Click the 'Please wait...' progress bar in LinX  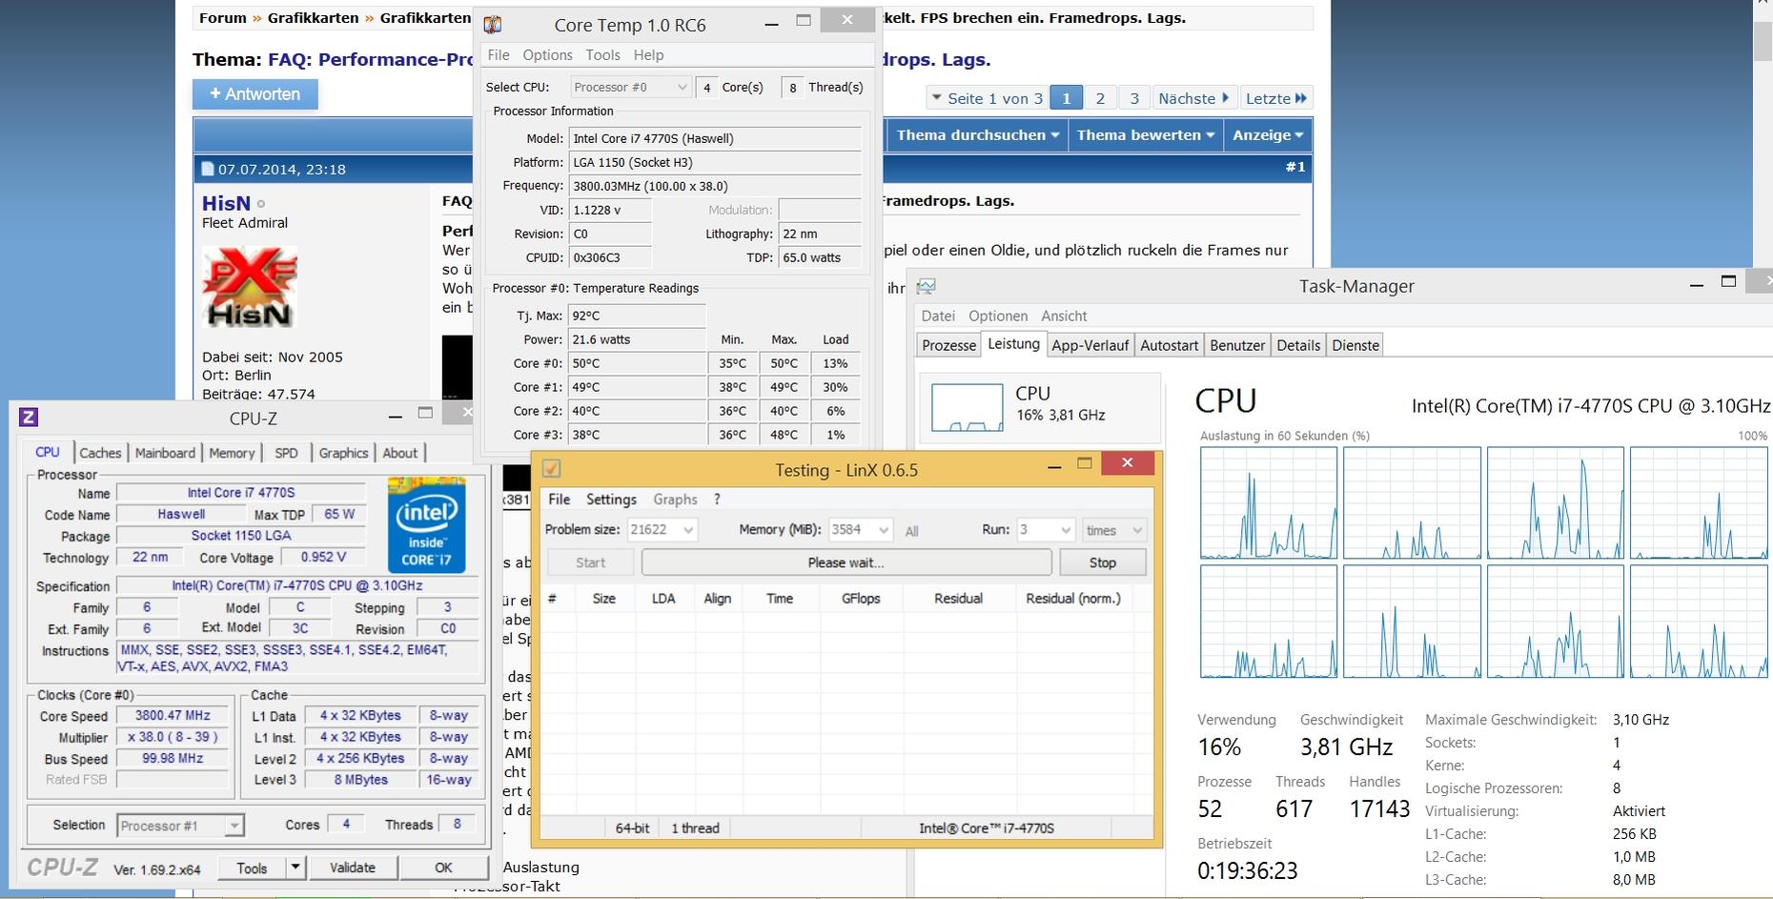click(846, 562)
